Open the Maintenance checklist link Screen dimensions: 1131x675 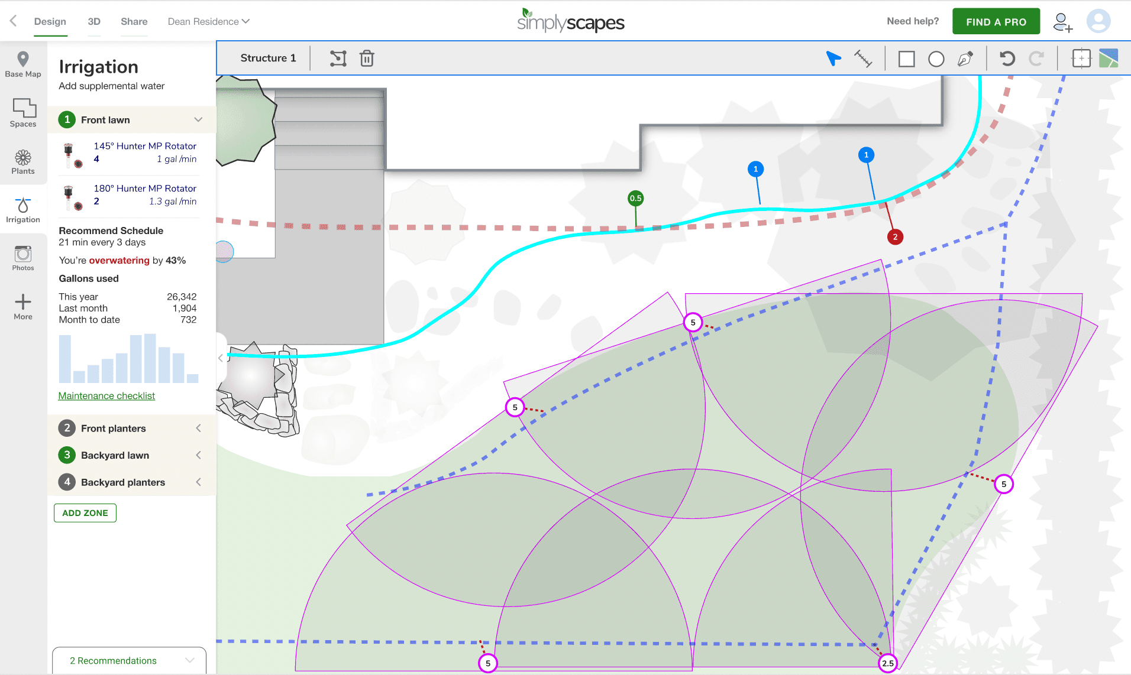pyautogui.click(x=106, y=396)
